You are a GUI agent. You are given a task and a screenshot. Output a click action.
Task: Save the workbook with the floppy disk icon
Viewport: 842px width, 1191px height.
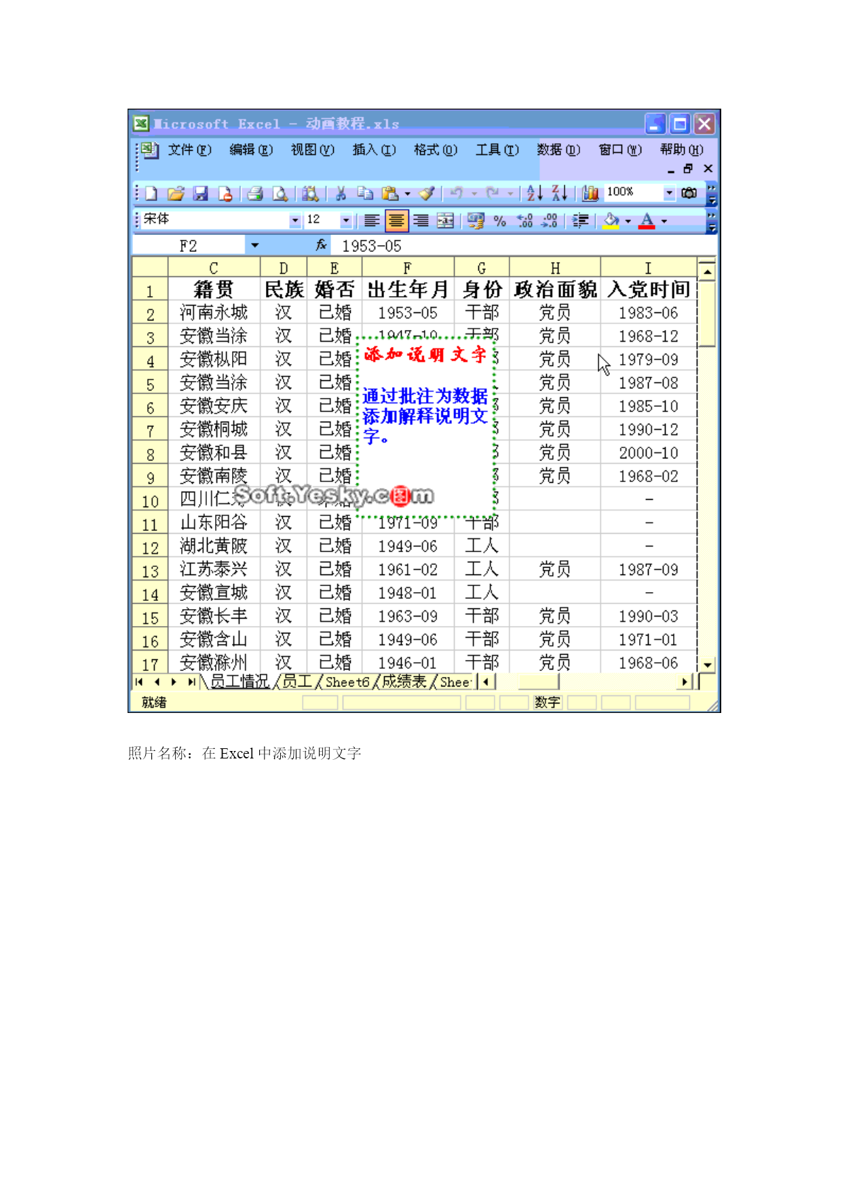(x=200, y=194)
